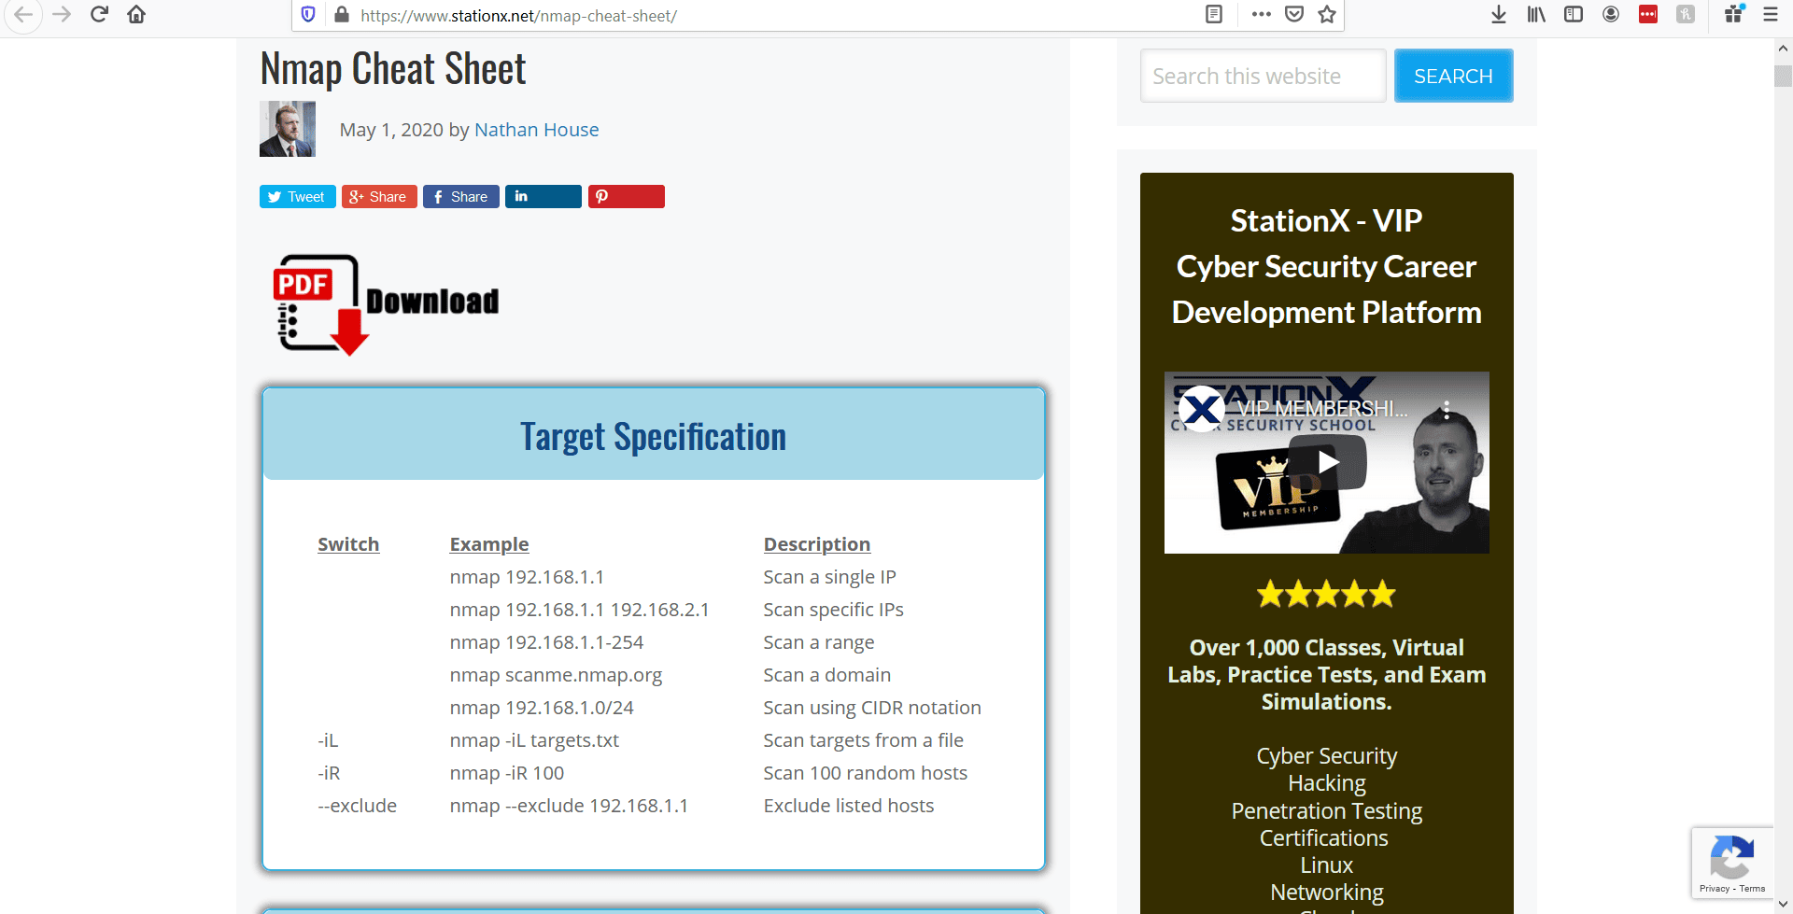Open the Downloads panel
The width and height of the screenshot is (1793, 914).
click(x=1499, y=15)
